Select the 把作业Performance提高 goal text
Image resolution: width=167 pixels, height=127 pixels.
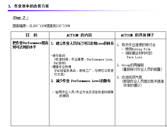[x=30, y=43]
